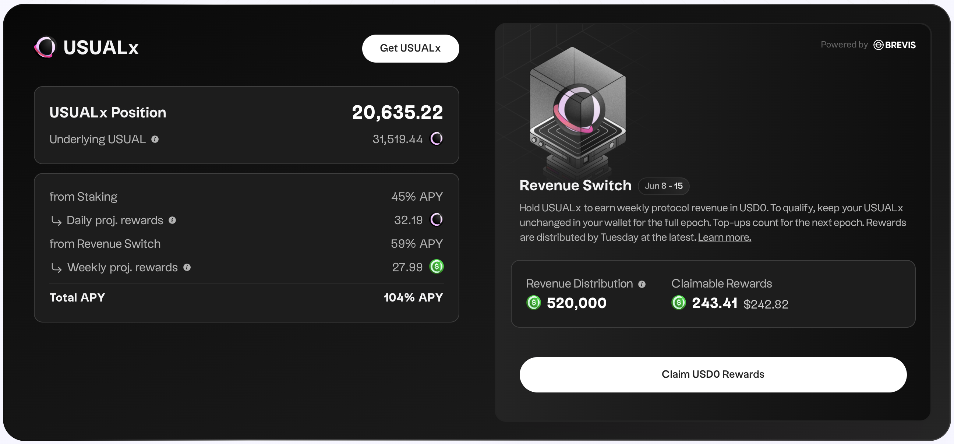Click the Revenue Switch heading
This screenshot has height=444, width=954.
575,186
